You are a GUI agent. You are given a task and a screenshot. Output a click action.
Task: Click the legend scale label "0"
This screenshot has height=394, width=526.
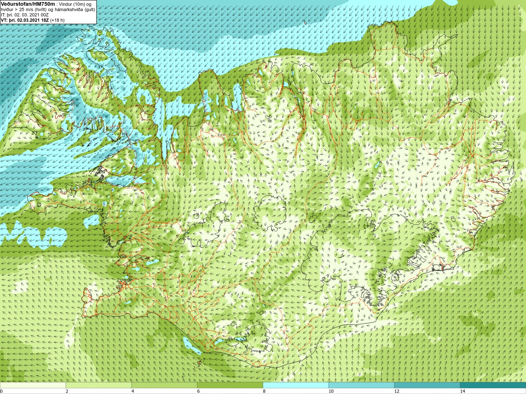[x=2, y=391]
